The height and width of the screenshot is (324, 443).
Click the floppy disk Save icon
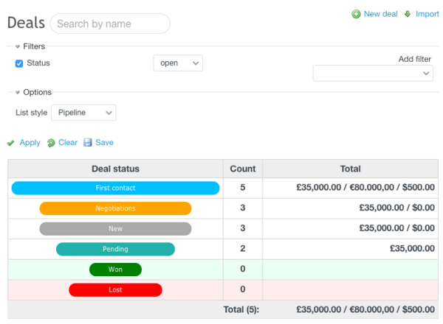(x=88, y=142)
